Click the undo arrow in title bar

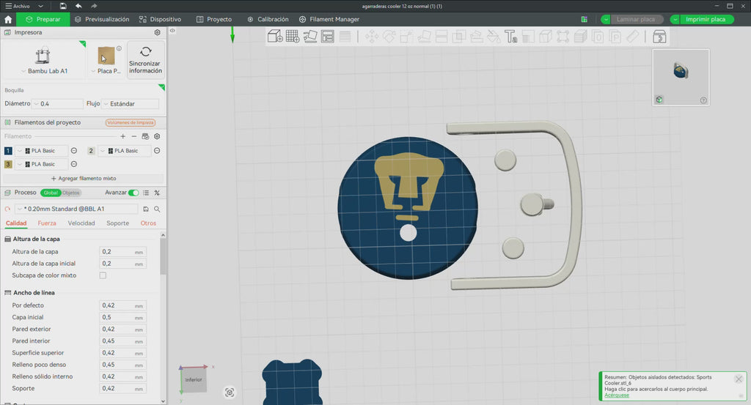pyautogui.click(x=78, y=6)
